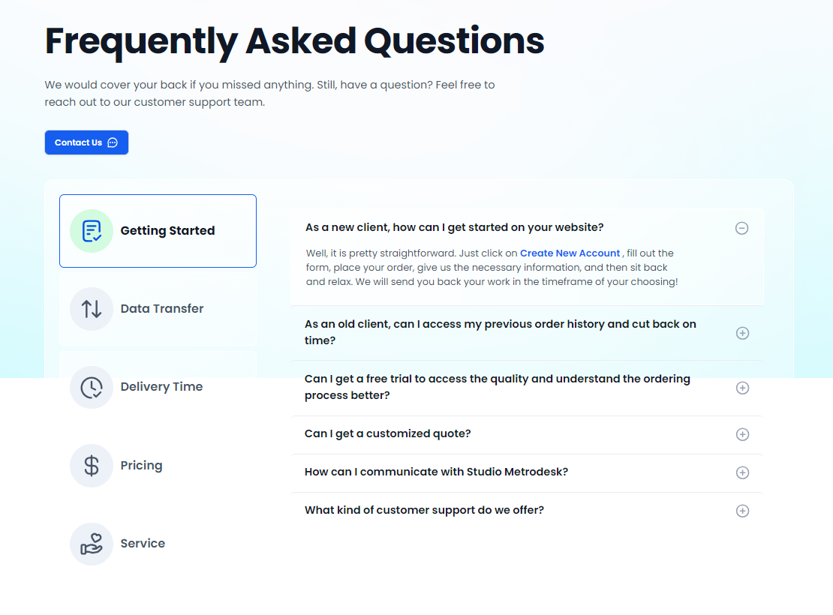Click the Getting Started panel in the sidebar
This screenshot has height=615, width=833.
click(158, 231)
